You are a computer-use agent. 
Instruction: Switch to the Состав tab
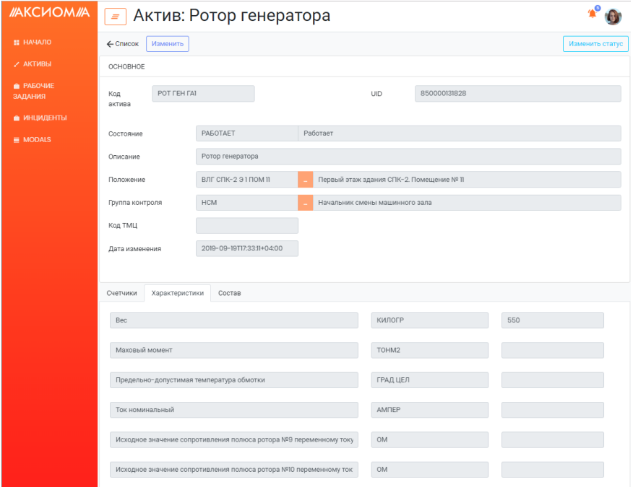click(229, 294)
